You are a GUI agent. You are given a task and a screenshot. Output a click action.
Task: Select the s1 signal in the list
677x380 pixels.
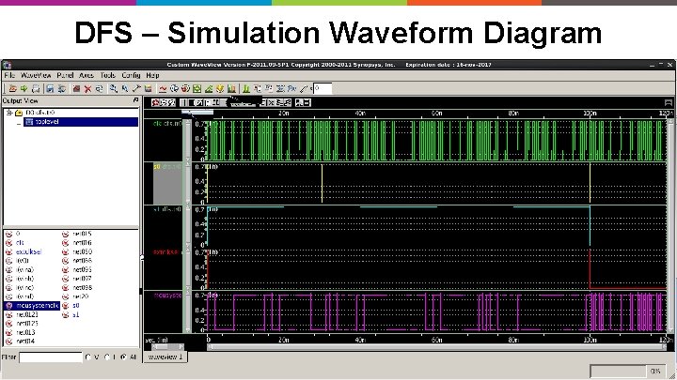[76, 314]
